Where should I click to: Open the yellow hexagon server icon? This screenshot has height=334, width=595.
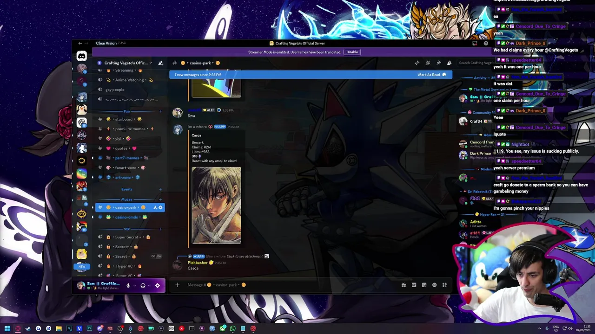81,161
